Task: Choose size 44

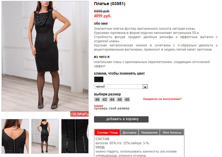Action: click(112, 100)
